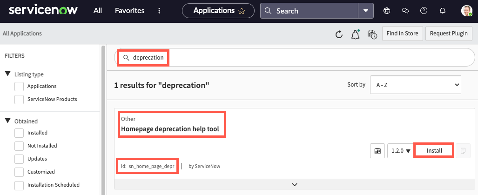Check the Customized filter checkbox
The image size is (478, 195).
tap(19, 172)
